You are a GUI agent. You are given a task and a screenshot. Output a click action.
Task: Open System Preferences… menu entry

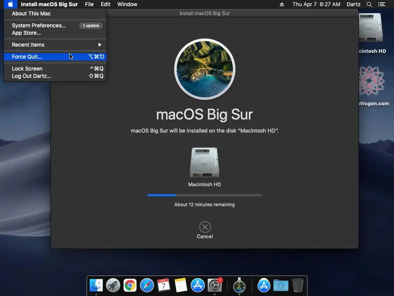55,25
